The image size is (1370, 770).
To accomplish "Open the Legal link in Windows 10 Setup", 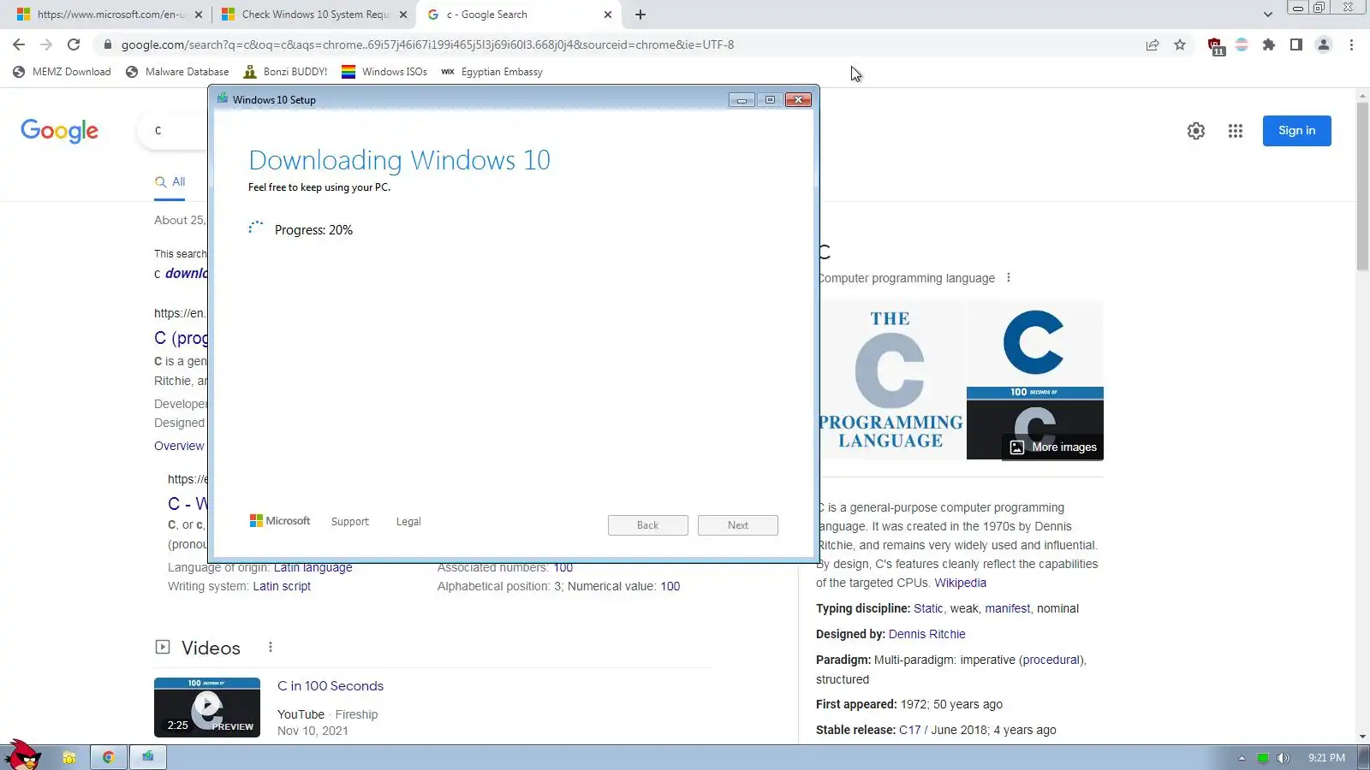I will click(x=408, y=522).
